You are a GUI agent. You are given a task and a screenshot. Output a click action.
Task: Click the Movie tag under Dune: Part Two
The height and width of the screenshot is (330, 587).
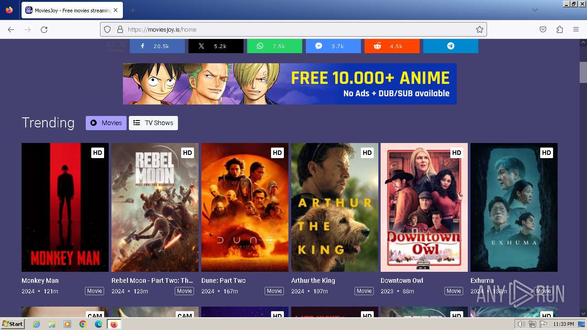(x=274, y=291)
